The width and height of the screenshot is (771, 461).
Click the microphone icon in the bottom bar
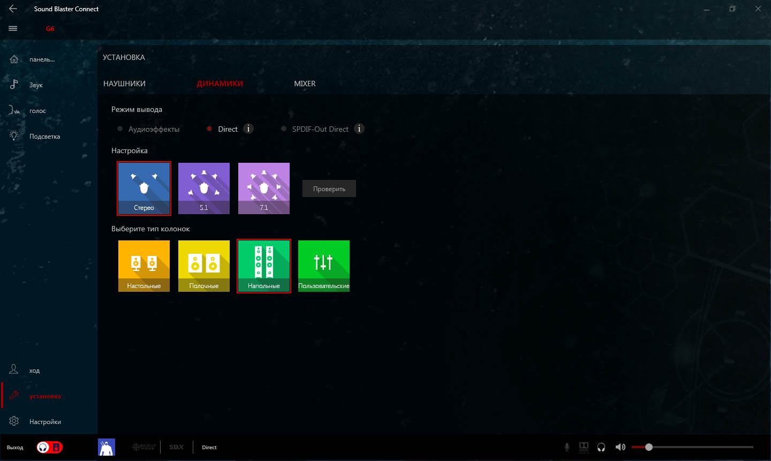[567, 447]
